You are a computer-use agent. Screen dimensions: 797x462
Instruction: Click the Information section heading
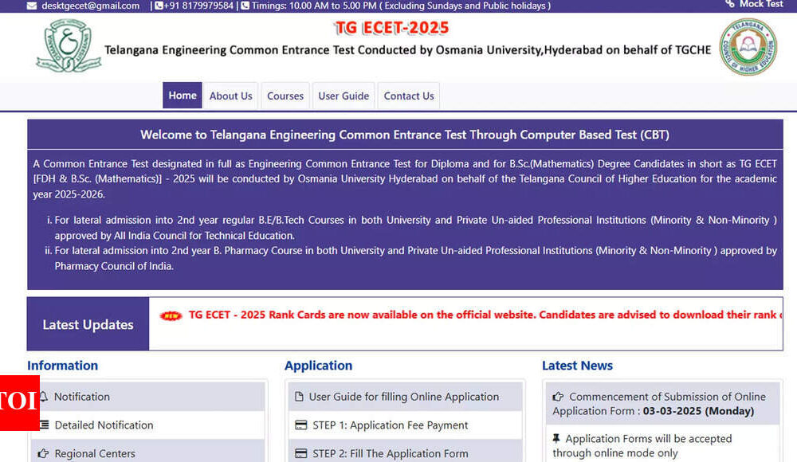(x=62, y=366)
